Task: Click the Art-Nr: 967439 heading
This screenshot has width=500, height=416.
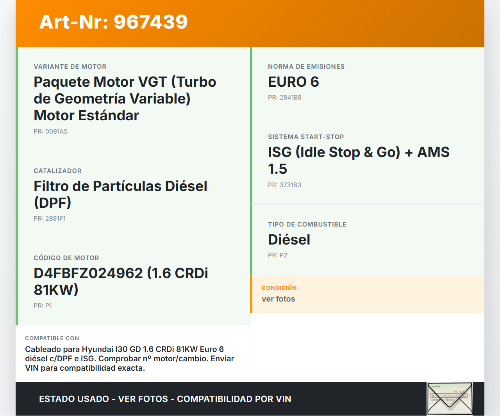Action: click(113, 22)
